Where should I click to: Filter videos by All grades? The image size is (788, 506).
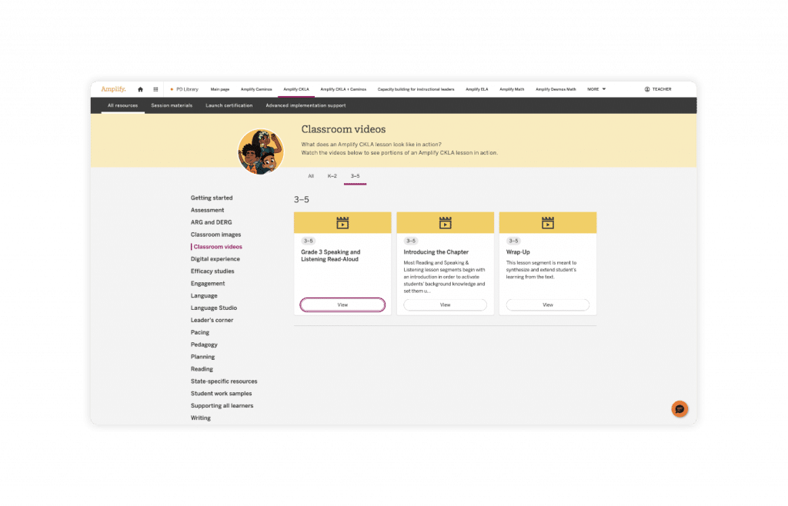[311, 176]
